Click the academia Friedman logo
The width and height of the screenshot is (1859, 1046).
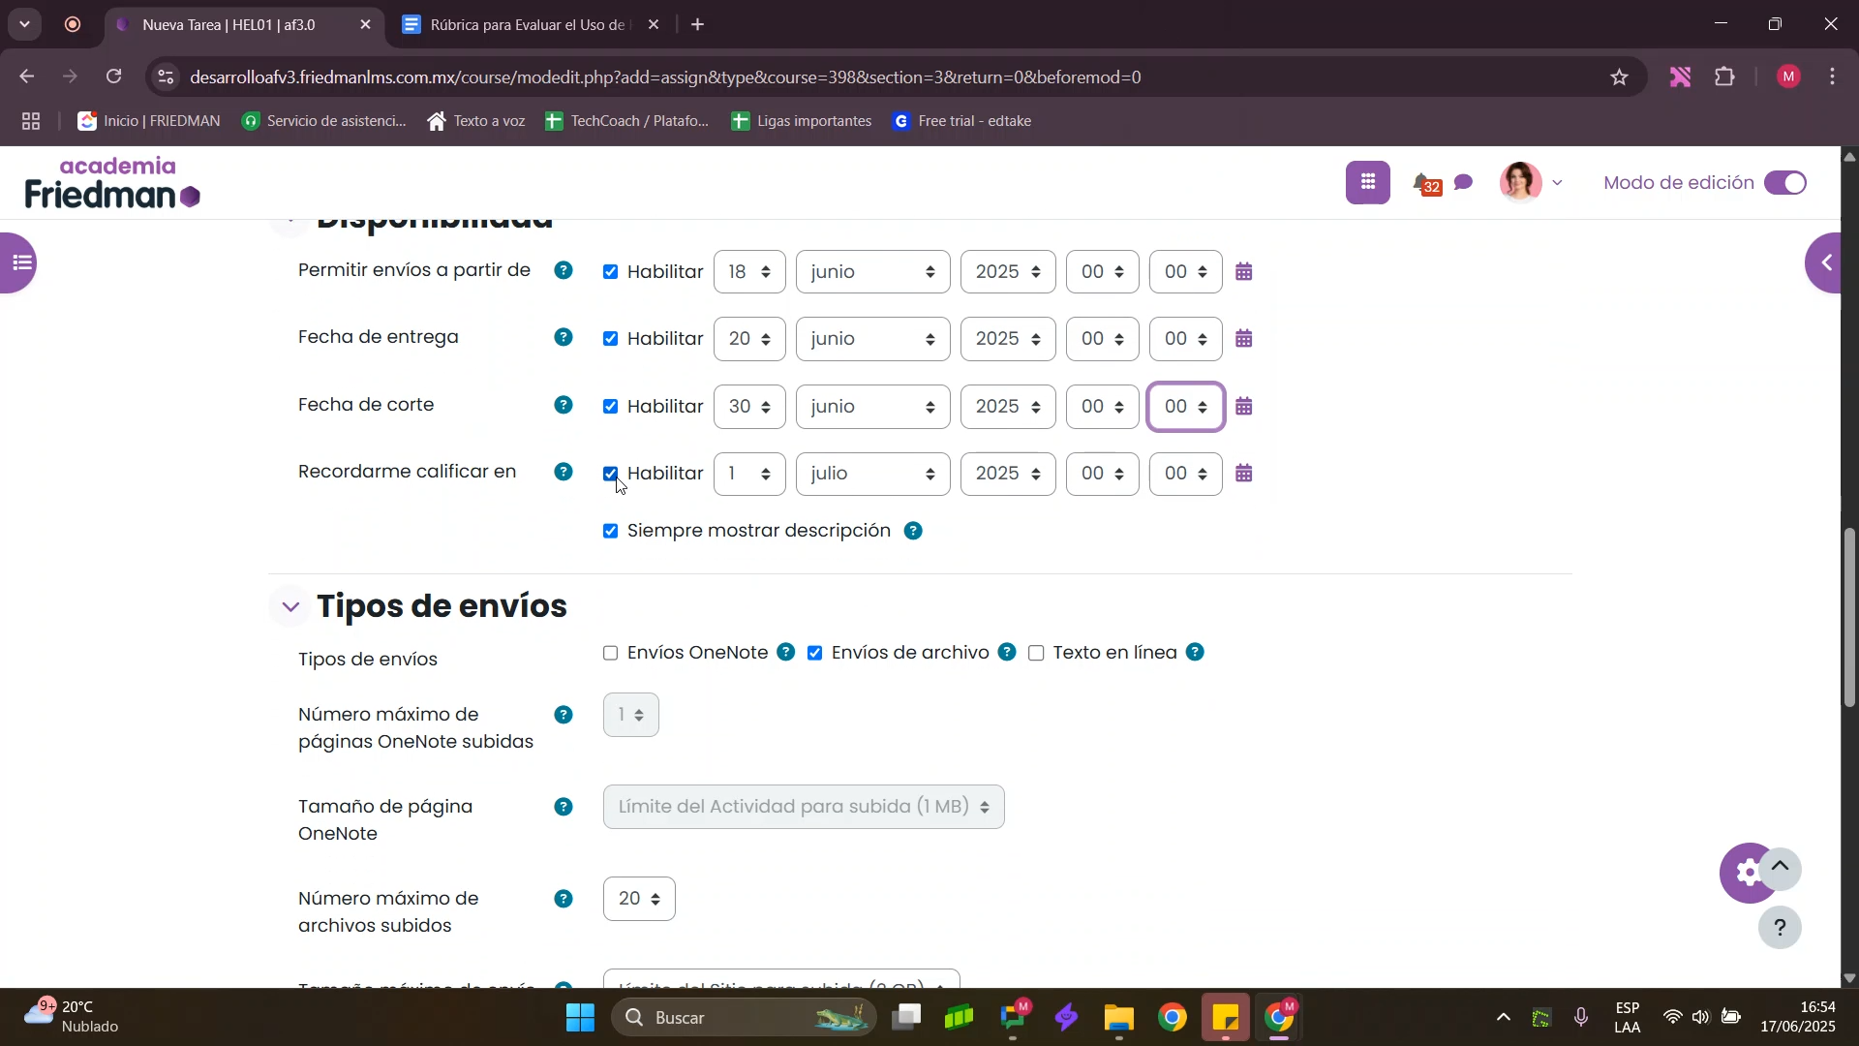pos(112,183)
